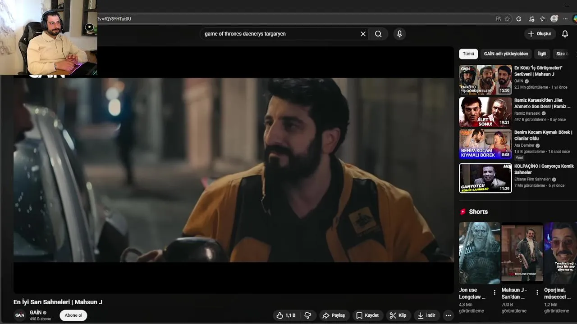577x324 pixels.
Task: Select the İlgili filter chip
Action: pyautogui.click(x=542, y=54)
